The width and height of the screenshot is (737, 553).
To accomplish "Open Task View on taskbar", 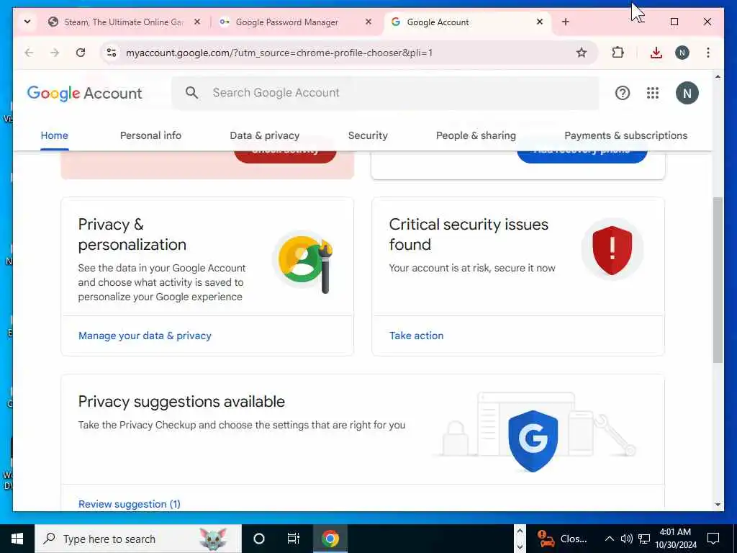I will pyautogui.click(x=294, y=539).
